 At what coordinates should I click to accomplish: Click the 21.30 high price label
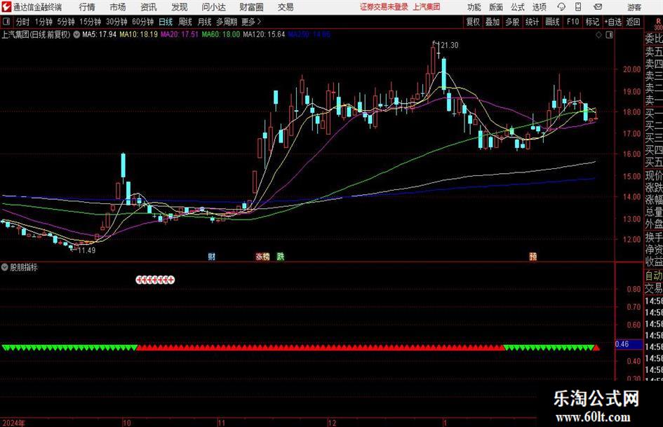tap(449, 45)
